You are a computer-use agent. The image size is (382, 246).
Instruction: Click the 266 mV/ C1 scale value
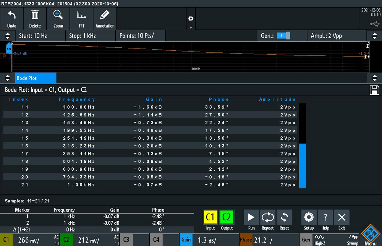[29, 240]
